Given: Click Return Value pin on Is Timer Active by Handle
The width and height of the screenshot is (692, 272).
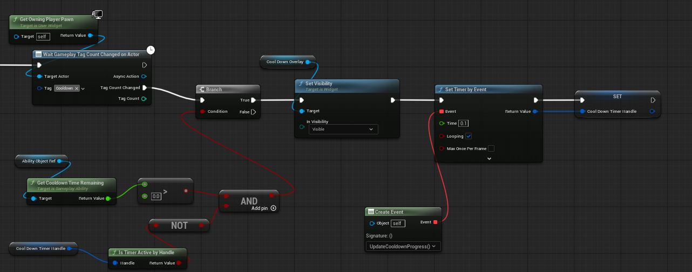Looking at the screenshot, I should 179,263.
